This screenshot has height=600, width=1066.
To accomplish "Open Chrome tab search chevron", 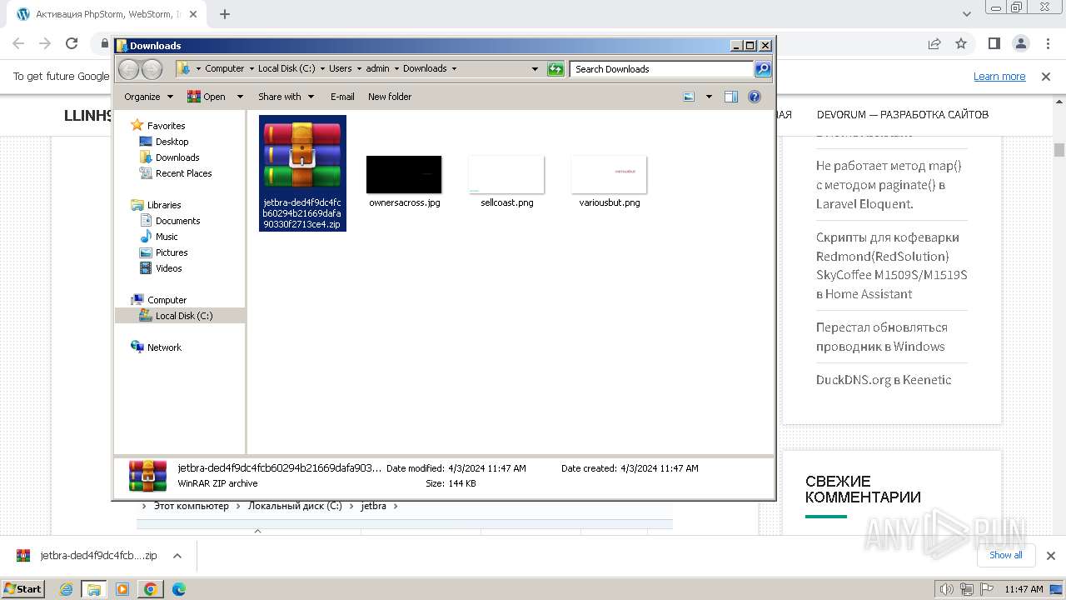I will pyautogui.click(x=967, y=14).
